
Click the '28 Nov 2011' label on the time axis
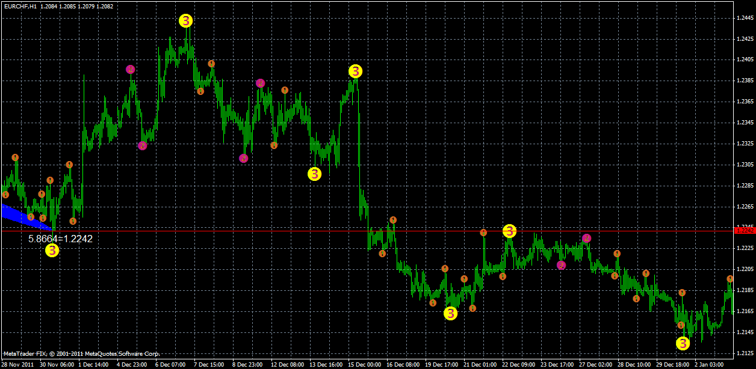click(x=19, y=364)
